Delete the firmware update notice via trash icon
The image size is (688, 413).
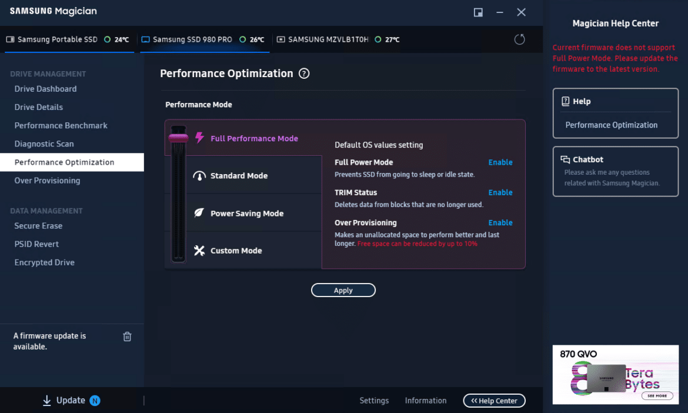(x=127, y=336)
